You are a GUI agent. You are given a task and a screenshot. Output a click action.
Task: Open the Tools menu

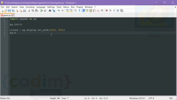pyautogui.click(x=59, y=7)
